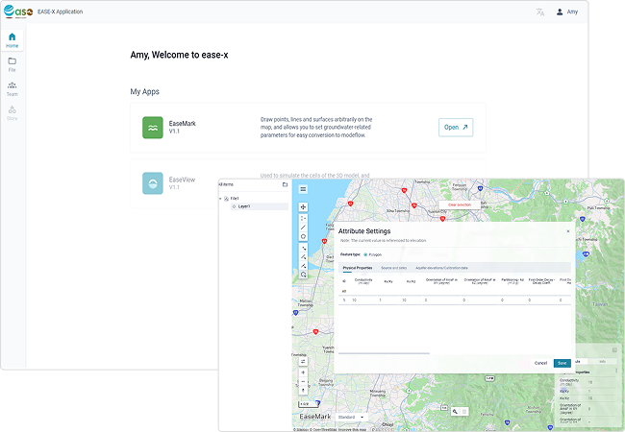
Task: Click the language translate icon
Action: (x=540, y=12)
